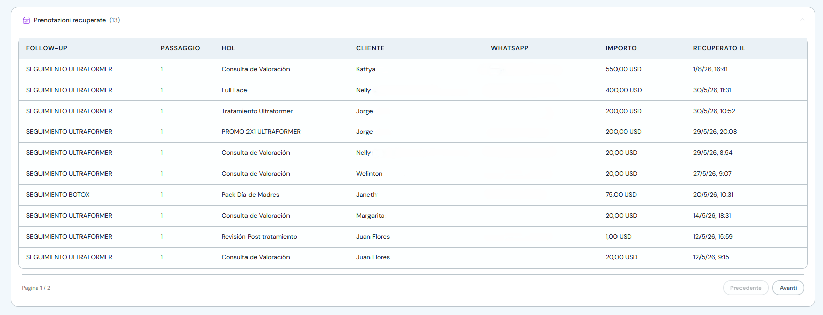Viewport: 823px width, 315px height.
Task: Click SEGUIMIENTO ULTRAFORMER in Welinton's row
Action: point(69,174)
